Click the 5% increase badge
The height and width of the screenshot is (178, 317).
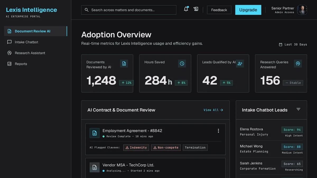click(x=226, y=83)
